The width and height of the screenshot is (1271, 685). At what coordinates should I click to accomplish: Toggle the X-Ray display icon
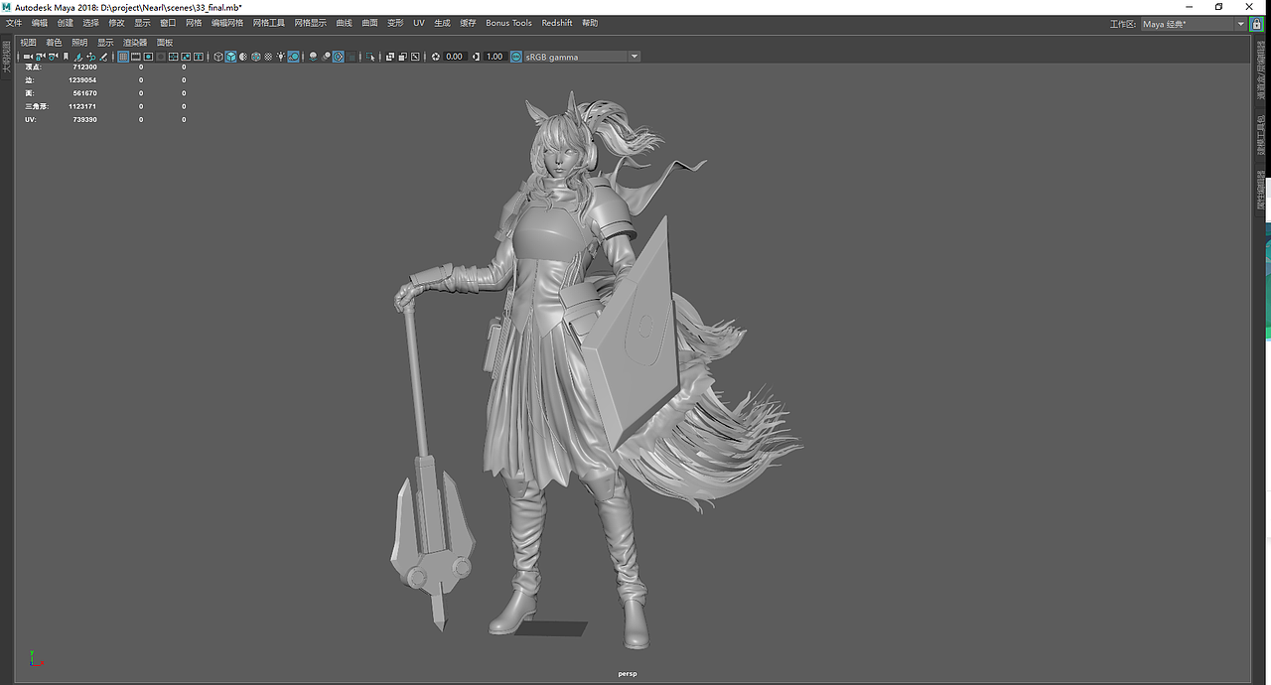coord(390,57)
